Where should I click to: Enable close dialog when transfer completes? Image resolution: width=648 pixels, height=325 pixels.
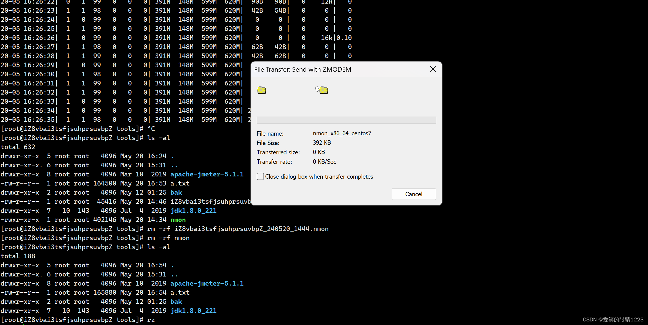point(260,176)
